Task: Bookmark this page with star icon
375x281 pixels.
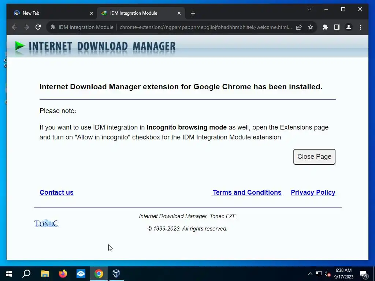Action: pyautogui.click(x=311, y=27)
